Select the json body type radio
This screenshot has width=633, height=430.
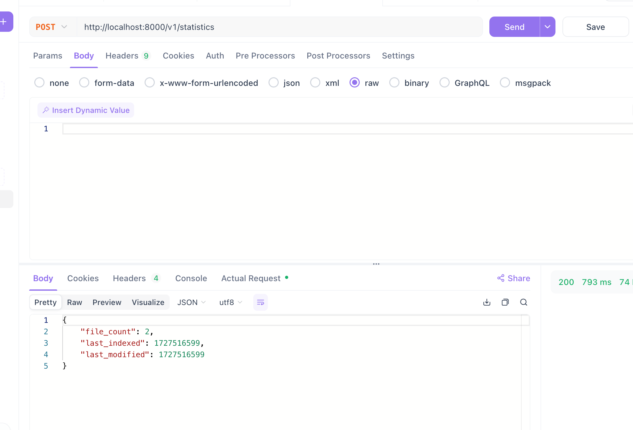[273, 83]
